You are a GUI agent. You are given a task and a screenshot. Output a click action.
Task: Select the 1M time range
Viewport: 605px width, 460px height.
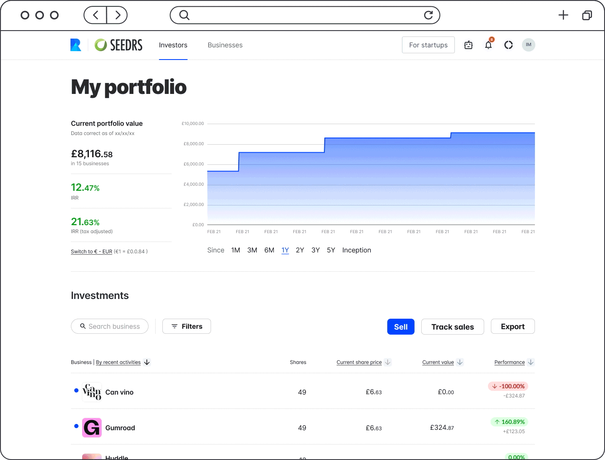pos(236,250)
